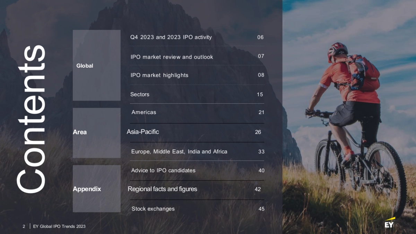Image resolution: width=416 pixels, height=234 pixels.
Task: Click the Area section box
Action: 96,132
